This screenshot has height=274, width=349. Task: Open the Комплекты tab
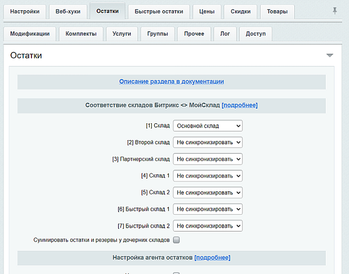coord(81,34)
